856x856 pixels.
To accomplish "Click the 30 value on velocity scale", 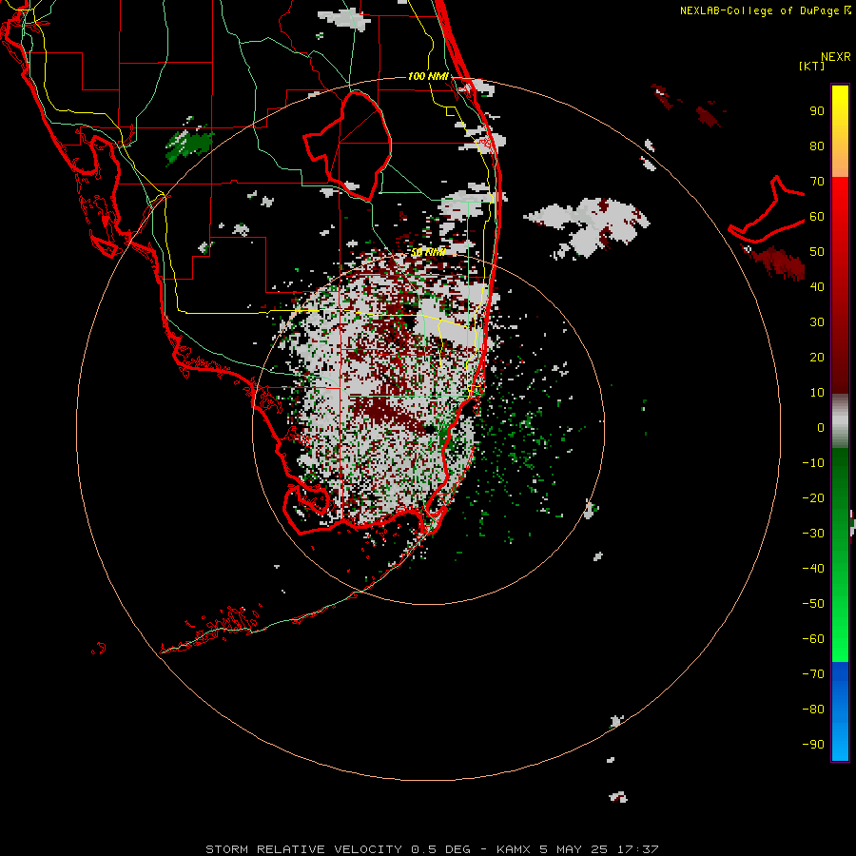I will tap(817, 322).
